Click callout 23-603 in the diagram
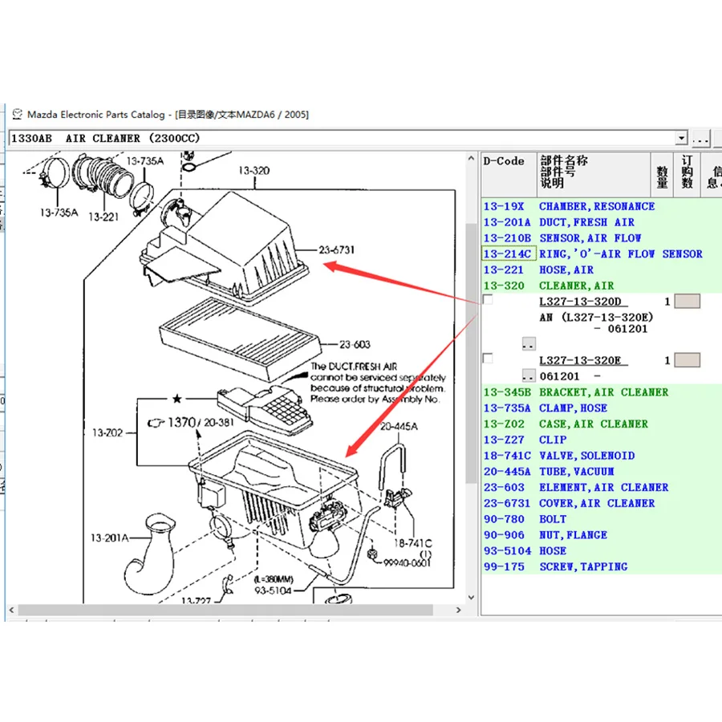Viewport: 722px width, 722px height. tap(355, 344)
